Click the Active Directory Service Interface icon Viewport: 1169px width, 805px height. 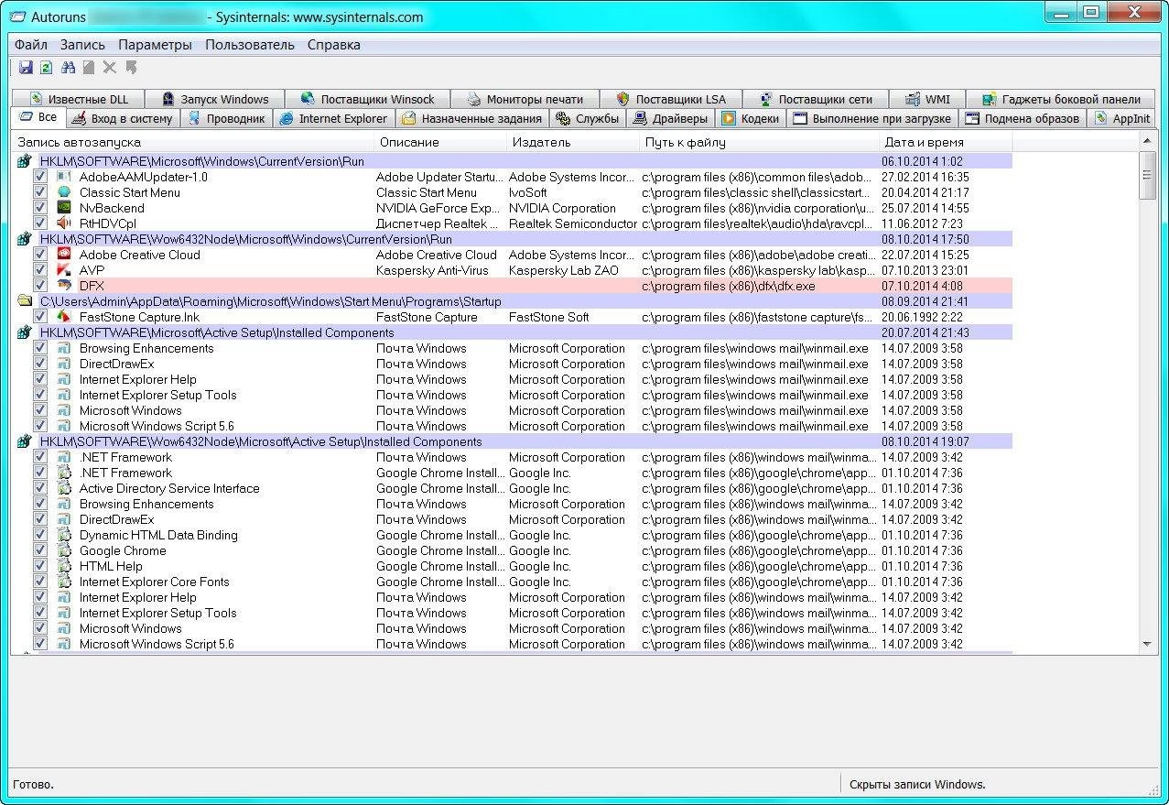tap(63, 488)
